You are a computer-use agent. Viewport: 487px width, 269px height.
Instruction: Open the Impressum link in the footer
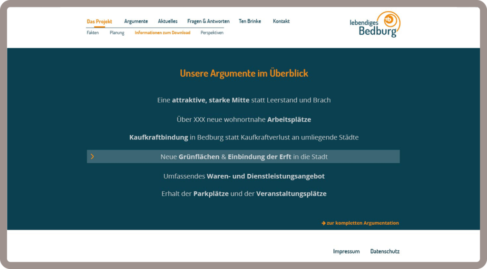346,251
